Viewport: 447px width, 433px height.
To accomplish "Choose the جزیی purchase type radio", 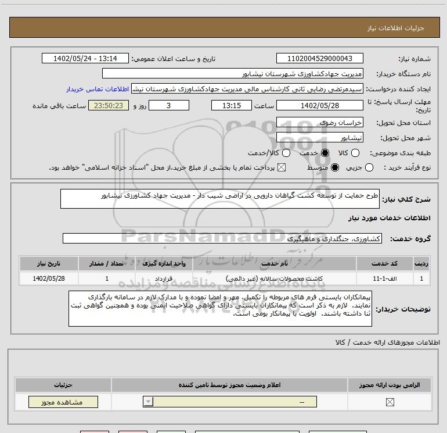I will 369,167.
